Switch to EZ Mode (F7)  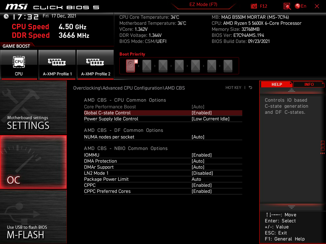(203, 4)
